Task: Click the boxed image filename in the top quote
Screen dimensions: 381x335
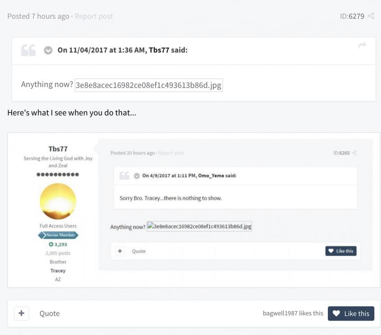Action: (x=149, y=85)
